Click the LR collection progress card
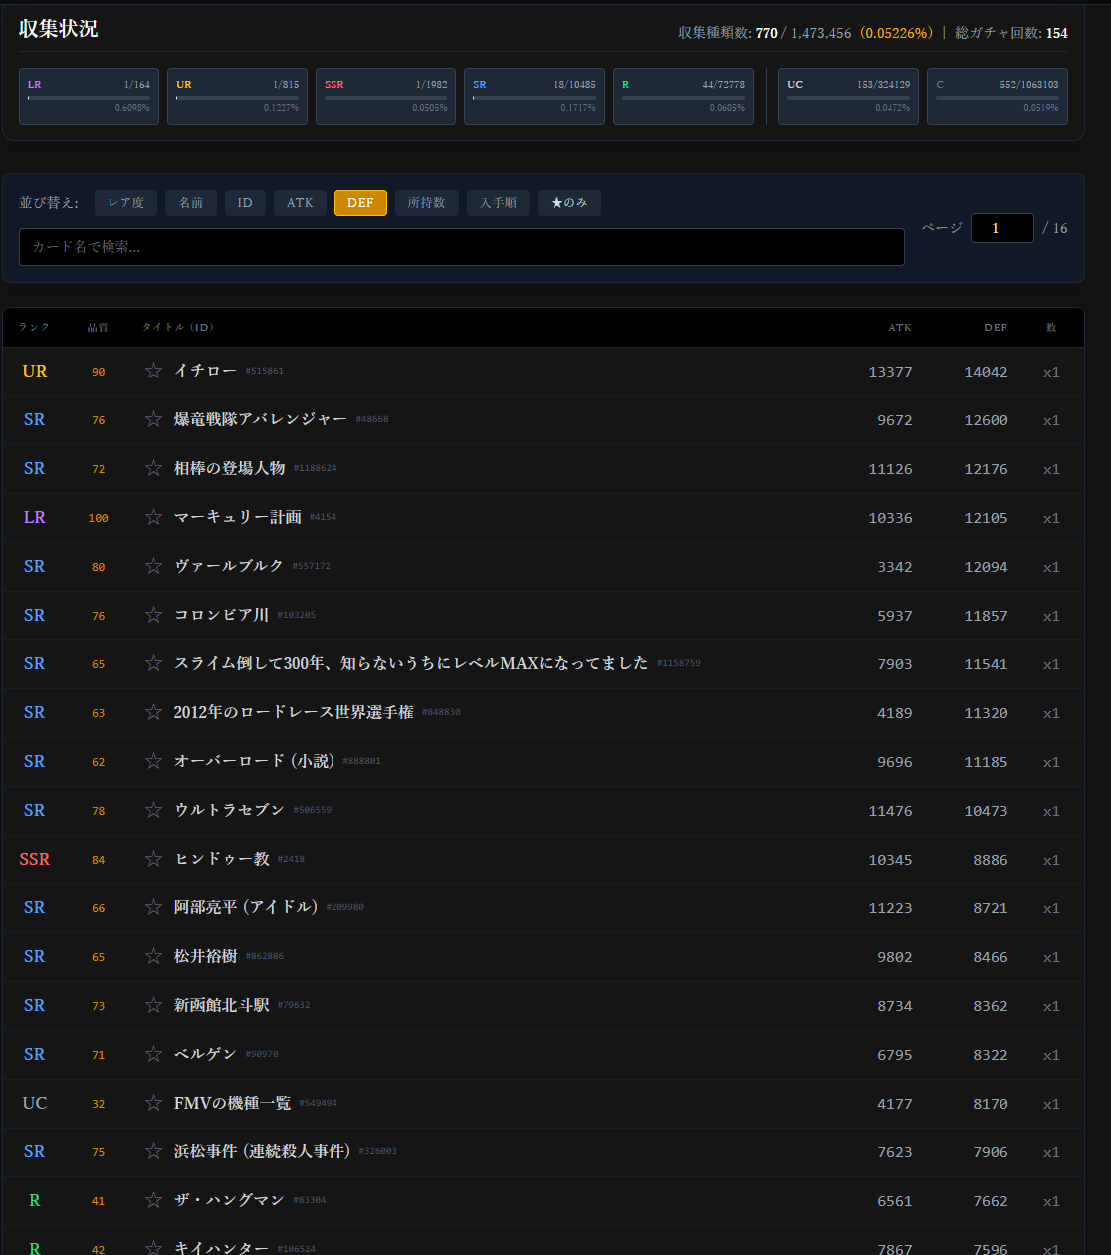 point(89,96)
